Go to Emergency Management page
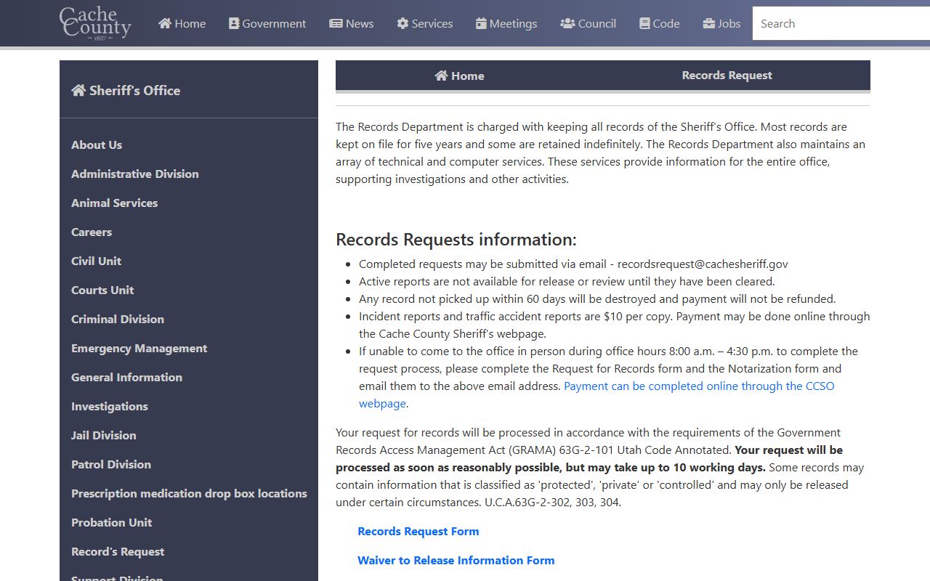930x581 pixels. tap(139, 348)
